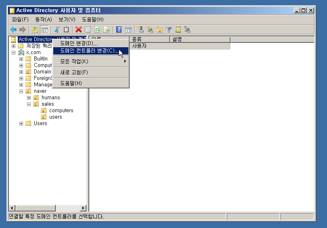This screenshot has height=228, width=327.
Task: Select the users OU under sales
Action: click(x=56, y=117)
